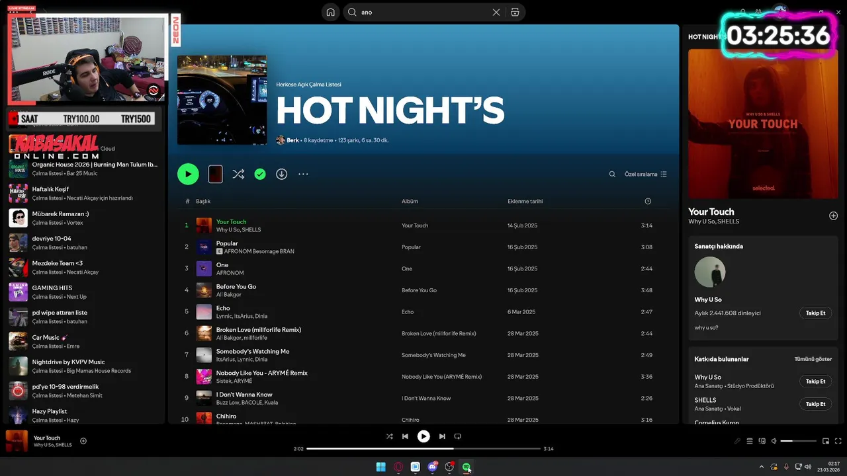Open 'devriye 10-04' playlist
847x476 pixels.
pyautogui.click(x=85, y=243)
